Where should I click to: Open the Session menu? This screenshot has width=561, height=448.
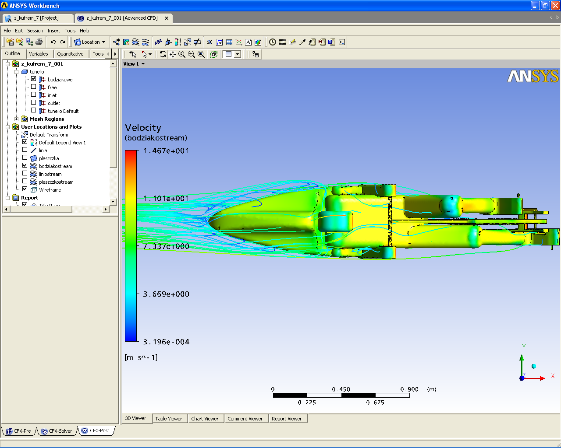[x=35, y=31]
